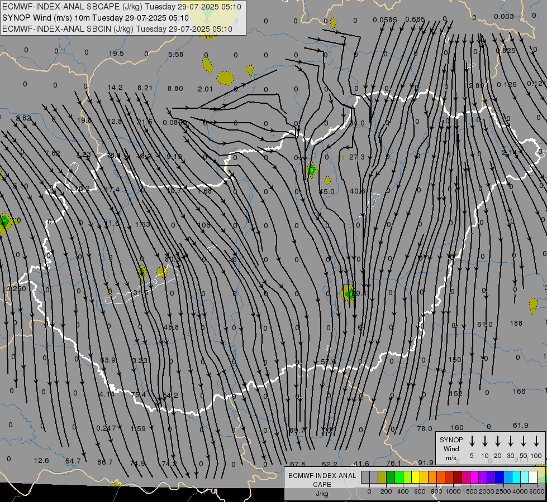Click the map value 5.58

point(175,54)
